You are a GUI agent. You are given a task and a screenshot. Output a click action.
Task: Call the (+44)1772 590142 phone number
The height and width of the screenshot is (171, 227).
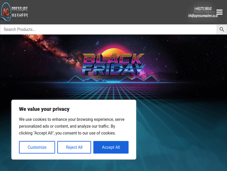pyautogui.click(x=203, y=9)
